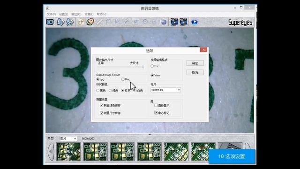Click the 1600x1200 resolution text
Screen dimensions: 300x169
[x=88, y=138]
